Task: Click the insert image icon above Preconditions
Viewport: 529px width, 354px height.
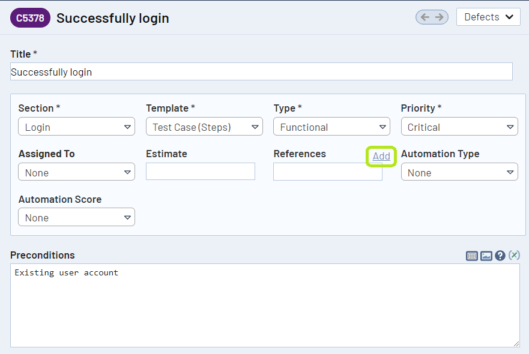Action: pyautogui.click(x=486, y=256)
